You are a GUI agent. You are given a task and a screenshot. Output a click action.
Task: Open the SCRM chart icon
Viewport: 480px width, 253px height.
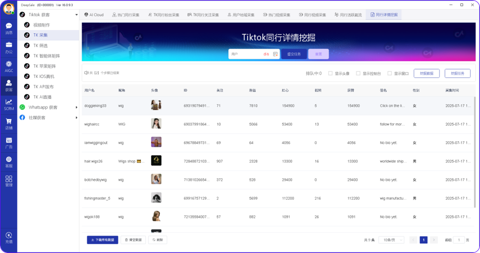9,105
